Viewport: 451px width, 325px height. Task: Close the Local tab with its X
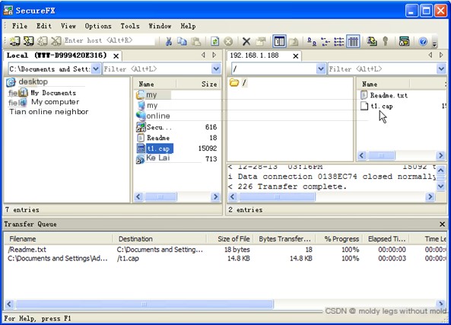tap(116, 56)
